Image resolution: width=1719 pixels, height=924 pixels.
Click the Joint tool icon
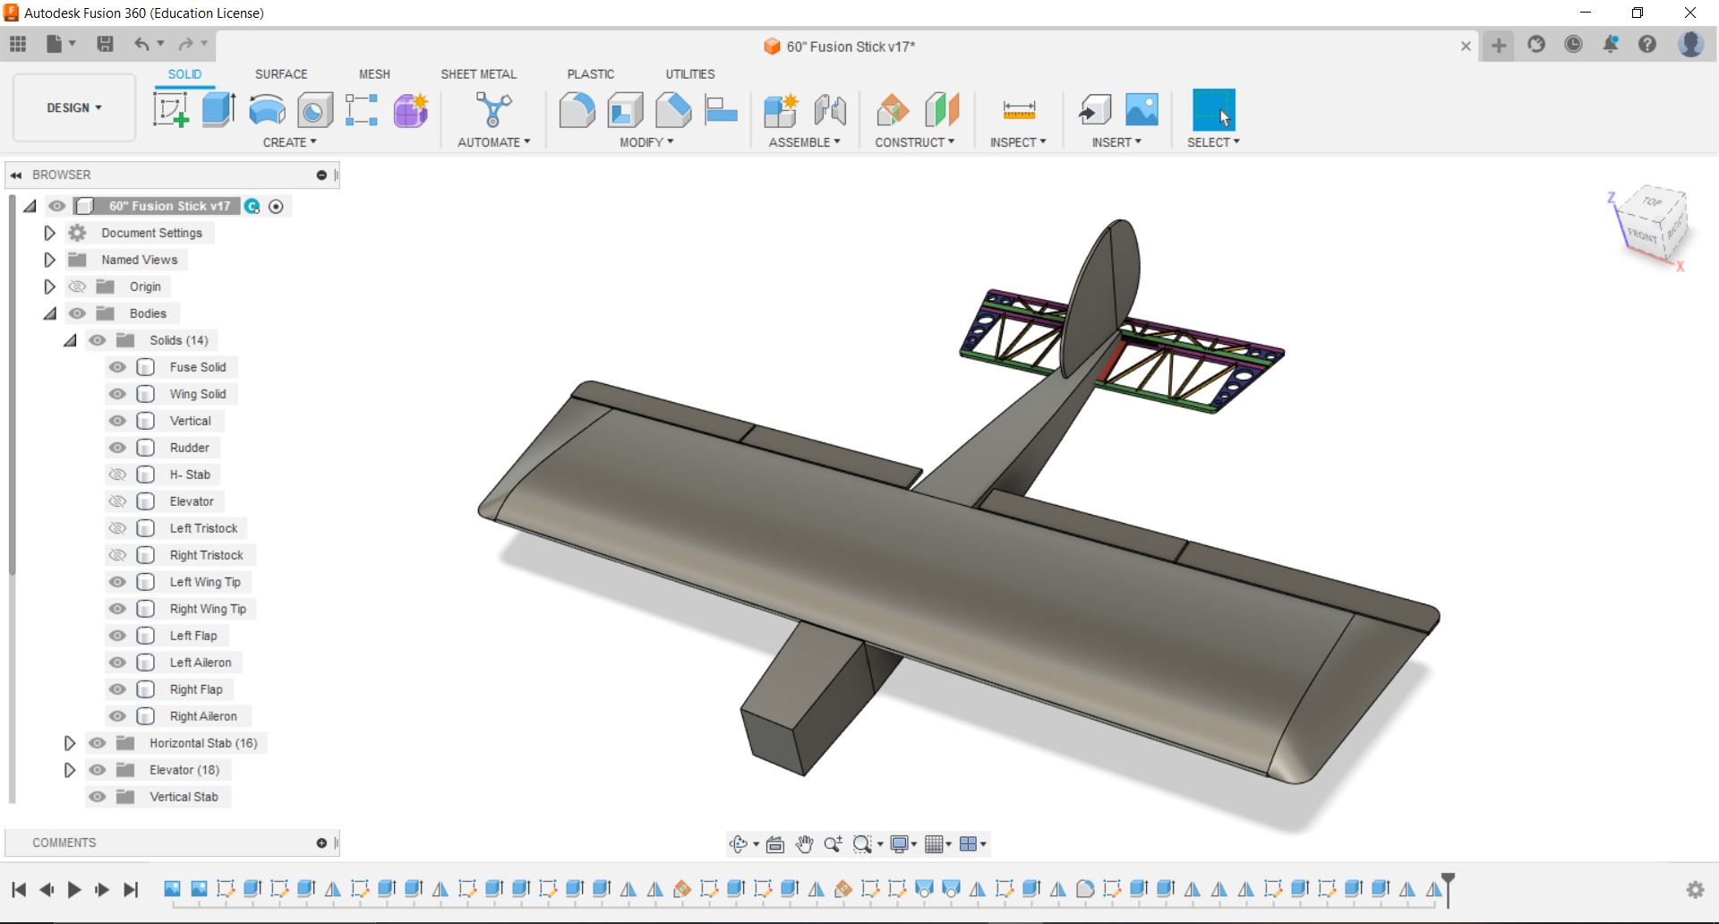(830, 110)
